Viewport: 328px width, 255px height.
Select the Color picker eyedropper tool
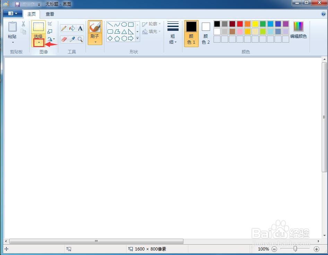[72, 39]
